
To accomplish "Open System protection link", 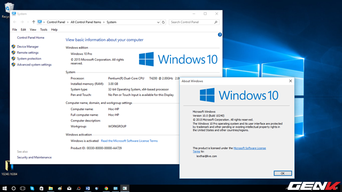I will (x=29, y=59).
